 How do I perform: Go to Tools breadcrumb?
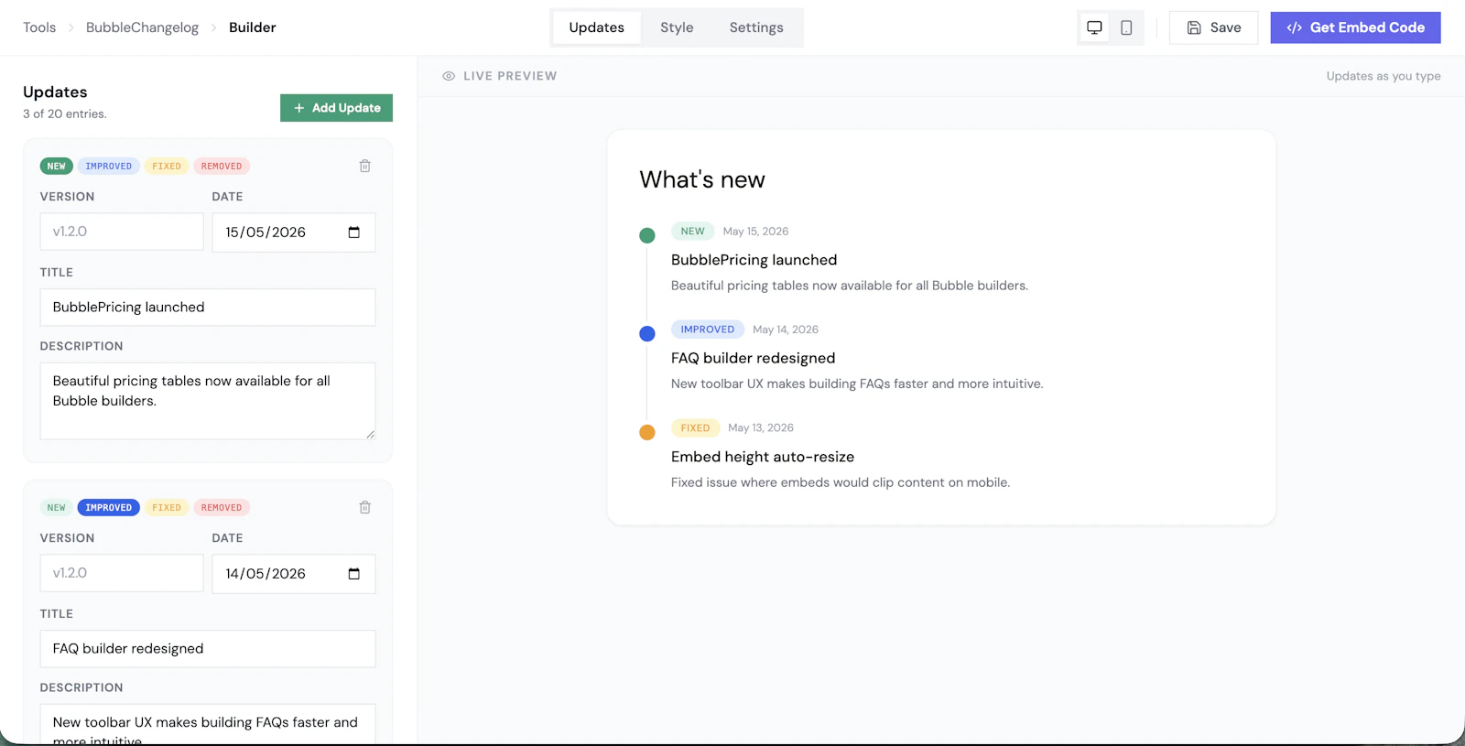click(x=39, y=27)
